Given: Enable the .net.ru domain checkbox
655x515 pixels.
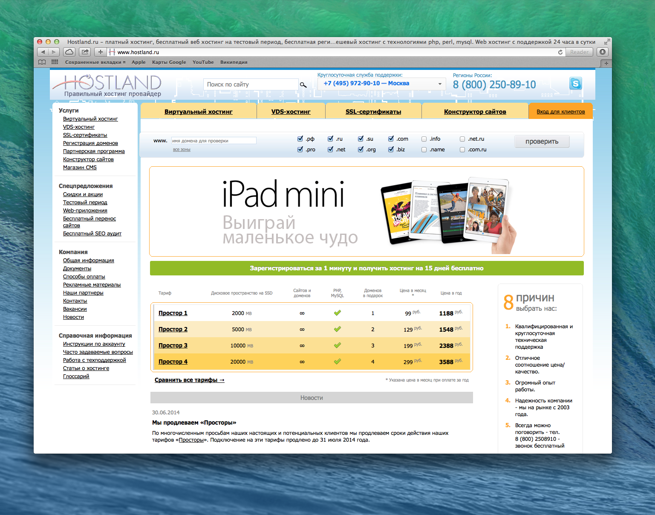Looking at the screenshot, I should [462, 139].
